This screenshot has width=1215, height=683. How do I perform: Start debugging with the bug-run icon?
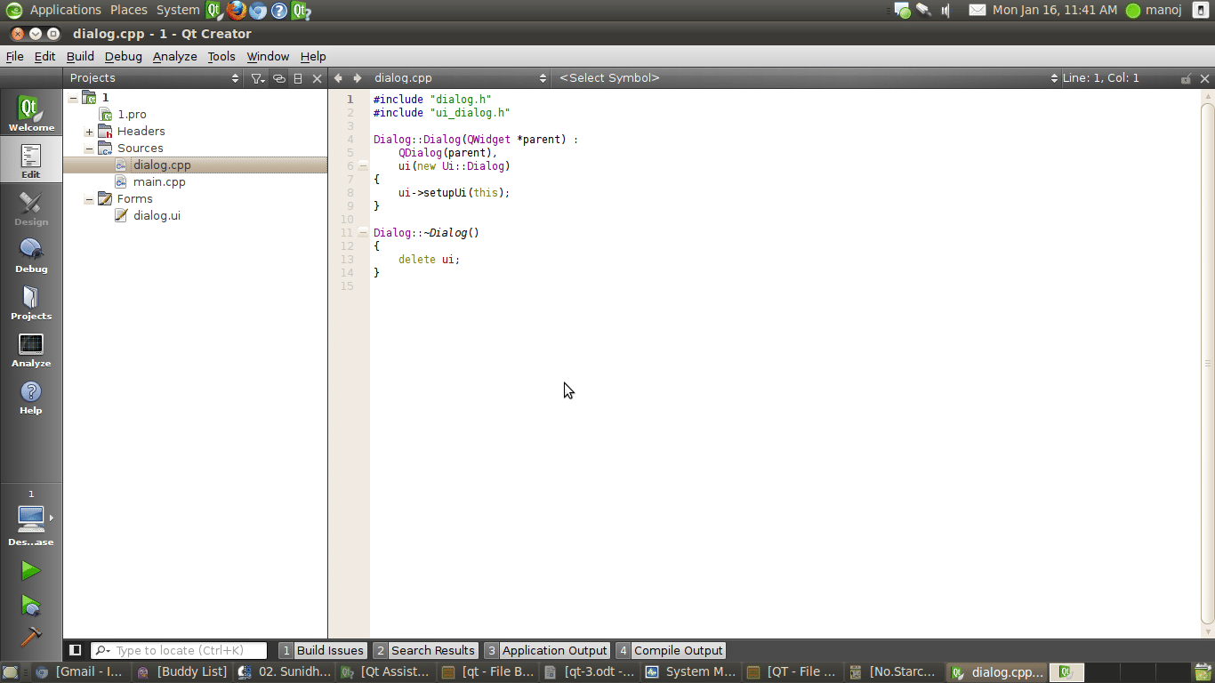point(31,606)
